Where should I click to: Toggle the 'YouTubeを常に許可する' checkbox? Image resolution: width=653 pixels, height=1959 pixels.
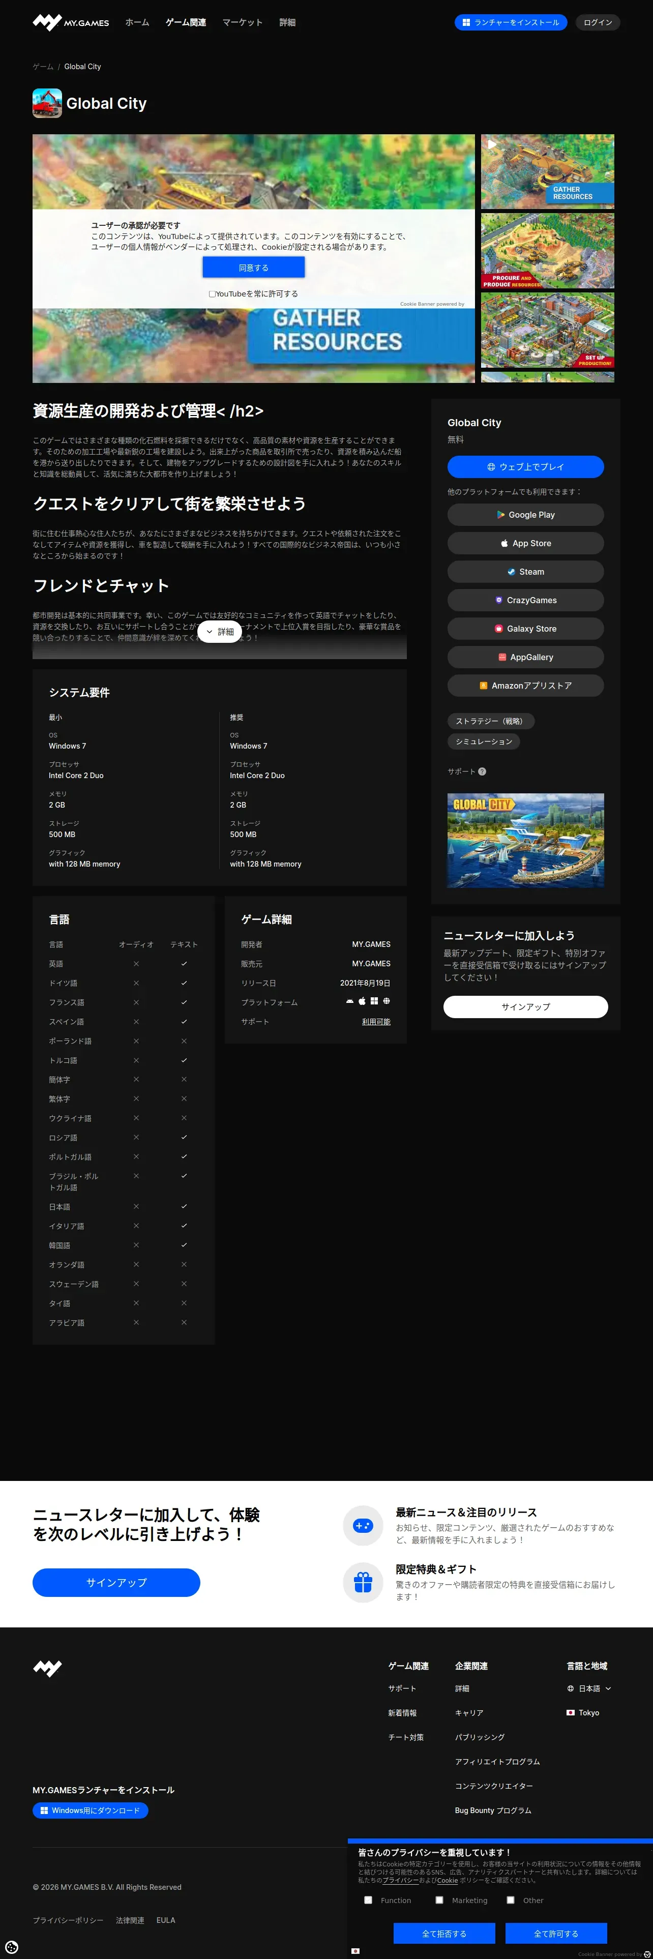click(x=212, y=293)
